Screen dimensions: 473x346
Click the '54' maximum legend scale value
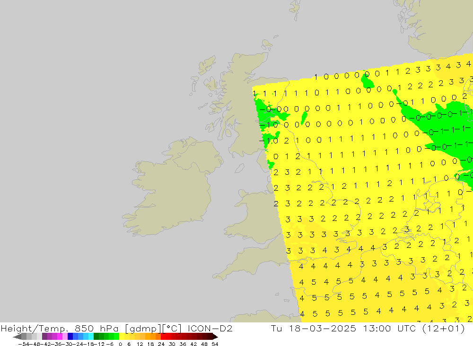215,344
